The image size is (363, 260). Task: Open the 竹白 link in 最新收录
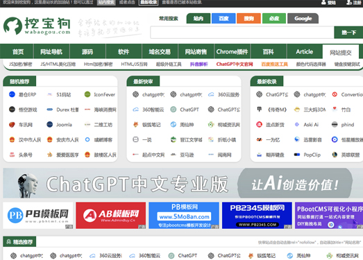pos(346,110)
